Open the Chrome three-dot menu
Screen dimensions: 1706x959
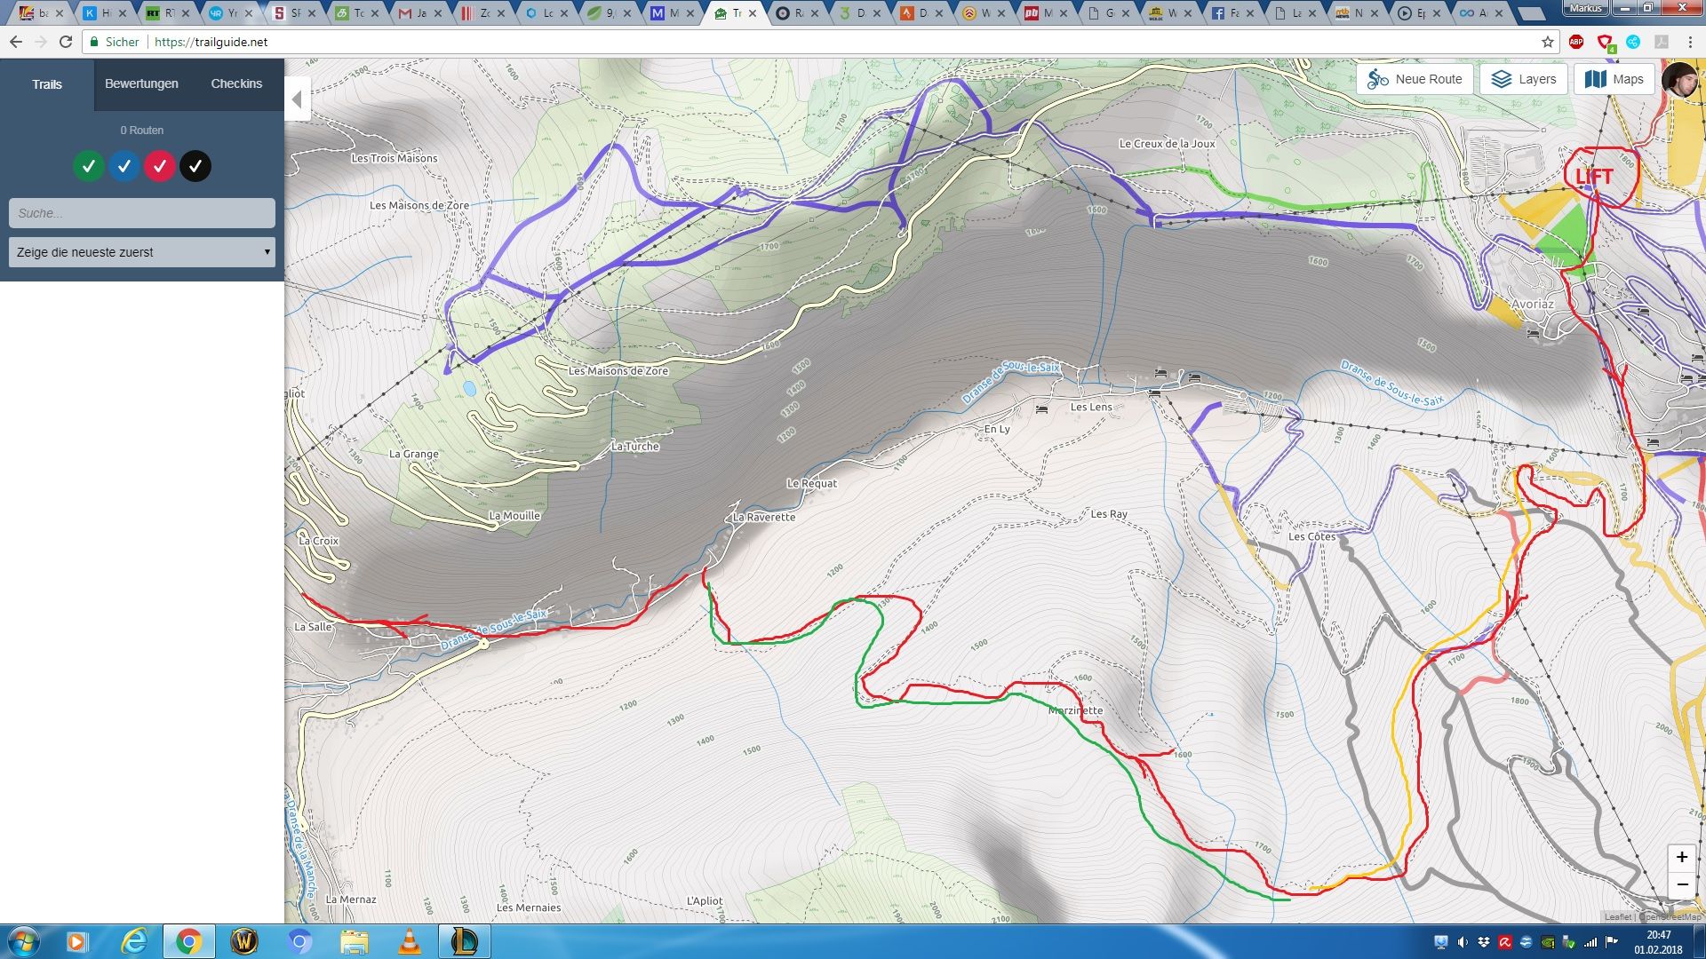pos(1690,42)
